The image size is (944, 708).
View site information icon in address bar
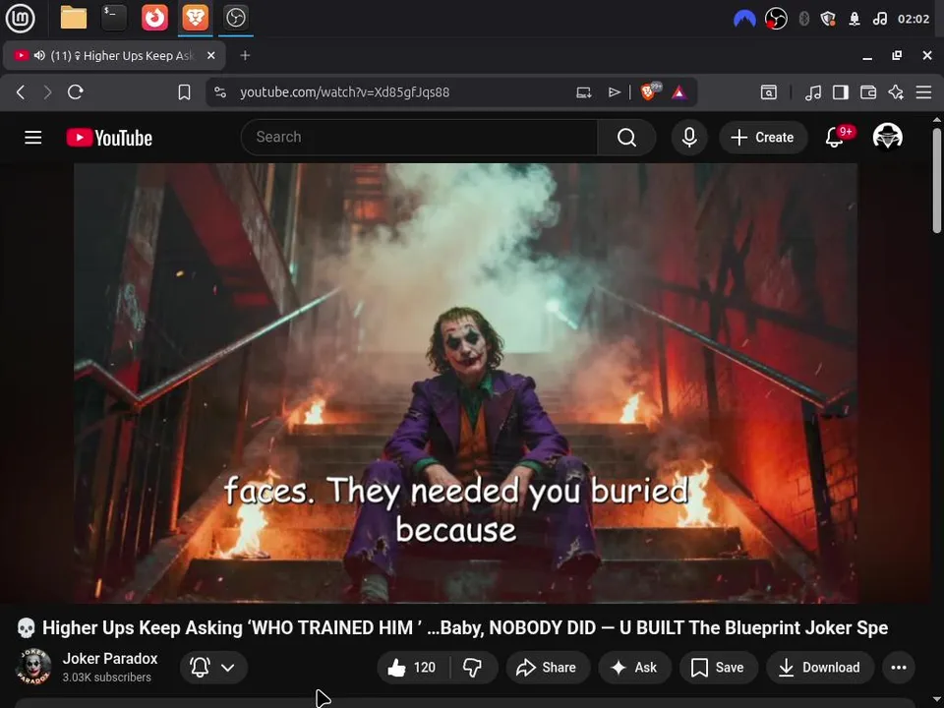coord(220,92)
